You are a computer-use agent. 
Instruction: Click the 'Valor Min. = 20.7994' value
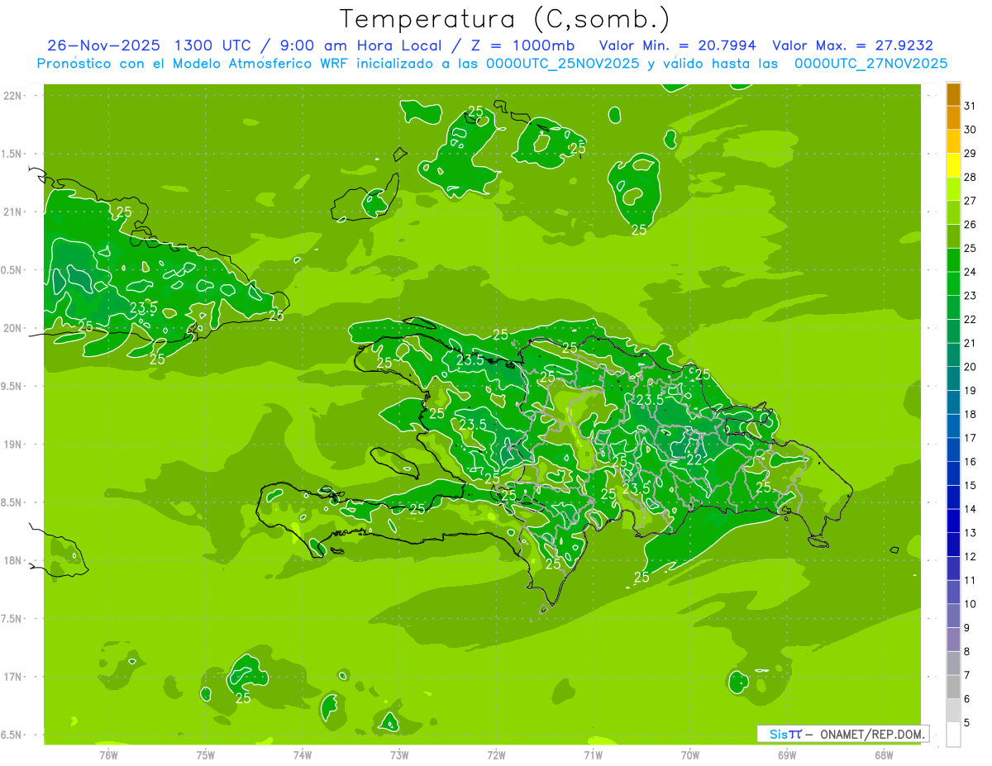click(677, 45)
